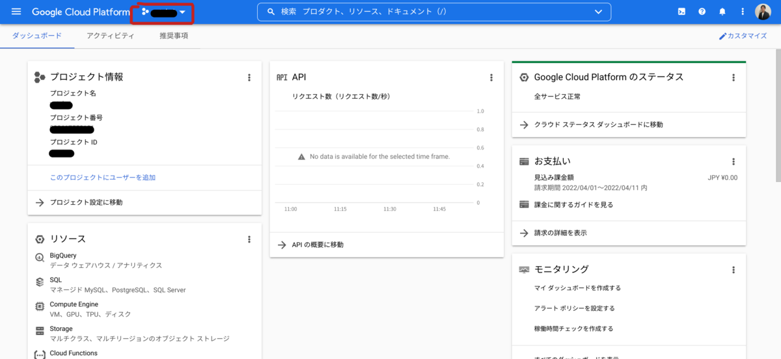
Task: Go to プロジェクト設定に移動
Action: [x=144, y=202]
